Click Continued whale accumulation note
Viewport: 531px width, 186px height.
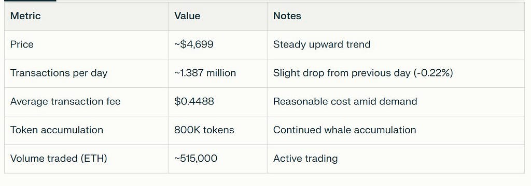point(344,130)
